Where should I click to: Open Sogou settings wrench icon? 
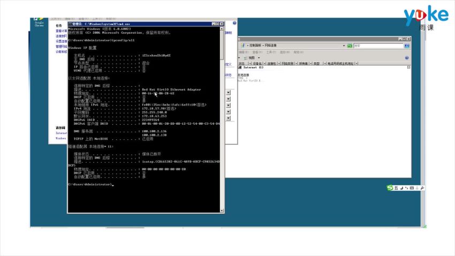click(422, 188)
